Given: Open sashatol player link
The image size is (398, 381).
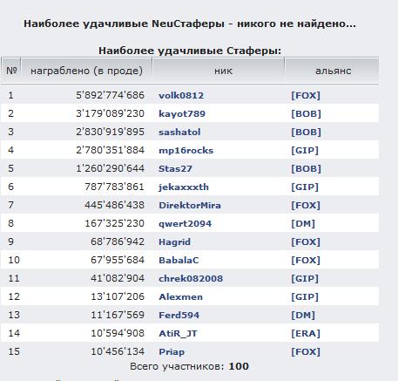Looking at the screenshot, I should click(x=179, y=132).
